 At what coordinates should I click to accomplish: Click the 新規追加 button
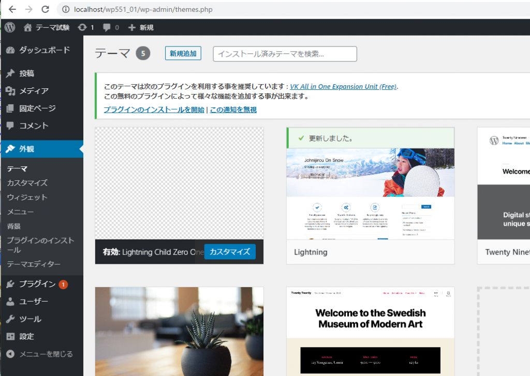pos(183,54)
